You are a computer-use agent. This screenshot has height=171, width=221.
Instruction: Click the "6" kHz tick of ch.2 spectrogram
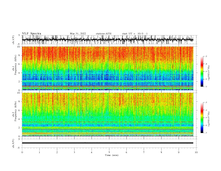tap(19, 110)
